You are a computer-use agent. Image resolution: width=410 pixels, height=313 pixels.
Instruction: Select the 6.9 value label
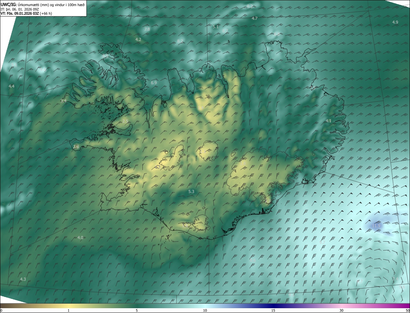(x=154, y=83)
